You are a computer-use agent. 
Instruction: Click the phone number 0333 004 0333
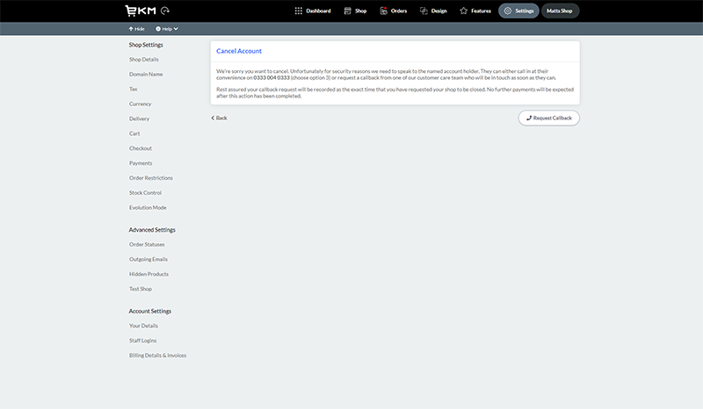pos(272,77)
